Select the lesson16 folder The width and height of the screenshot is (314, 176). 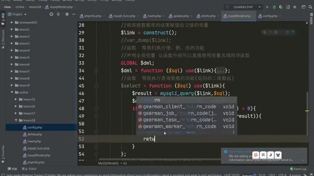click(29, 106)
